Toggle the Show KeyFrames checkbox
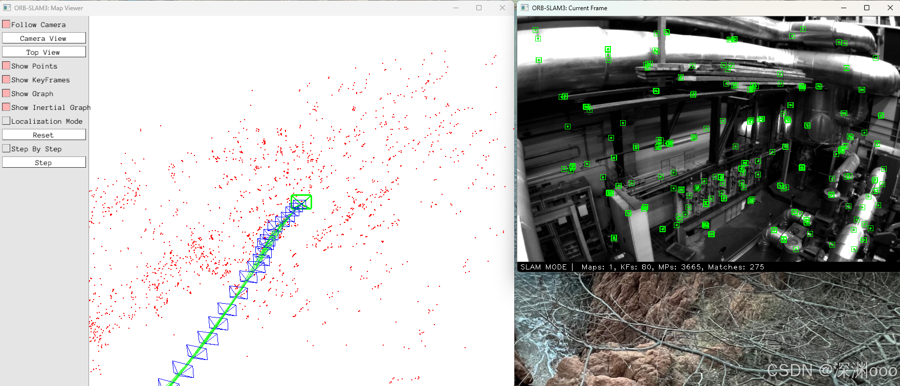 pyautogui.click(x=6, y=79)
